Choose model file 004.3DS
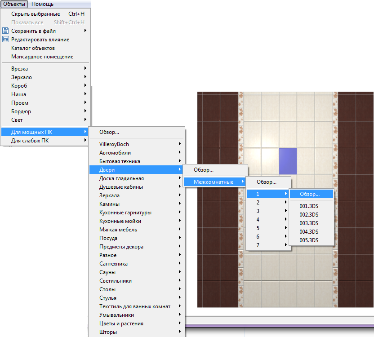This screenshot has height=337, width=374. click(311, 232)
